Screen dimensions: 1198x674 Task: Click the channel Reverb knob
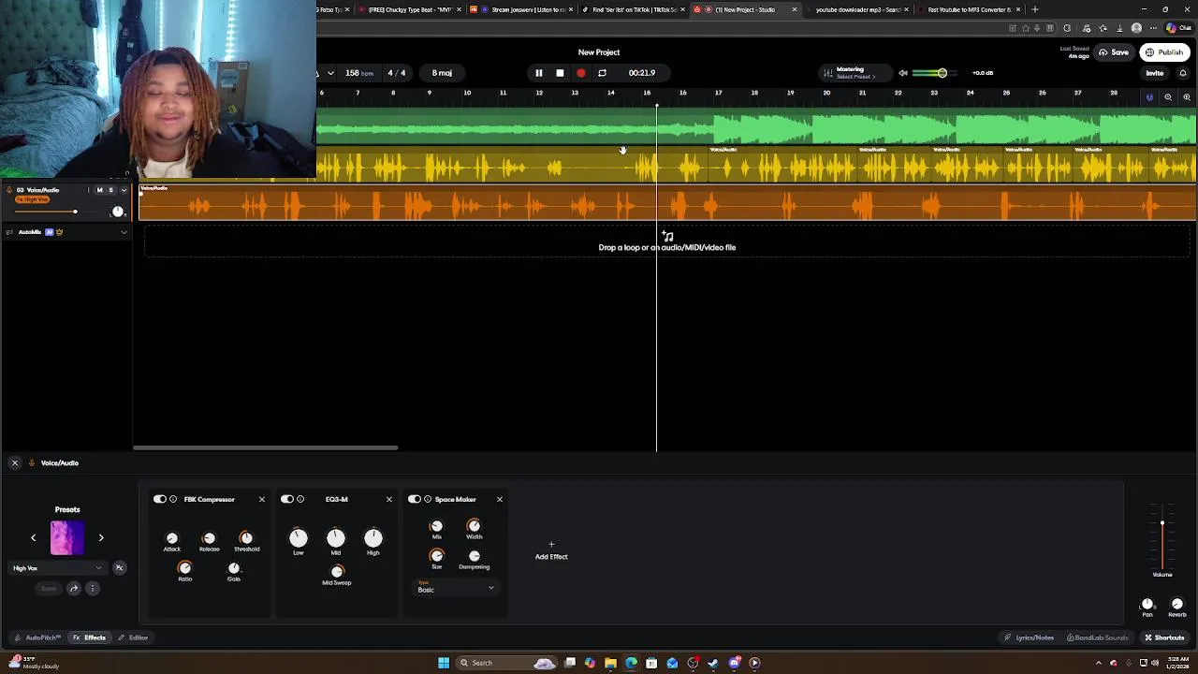1177,605
